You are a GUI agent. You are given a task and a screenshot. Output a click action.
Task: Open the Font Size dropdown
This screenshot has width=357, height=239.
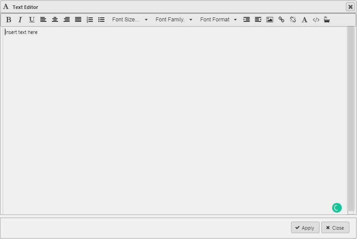tap(130, 20)
